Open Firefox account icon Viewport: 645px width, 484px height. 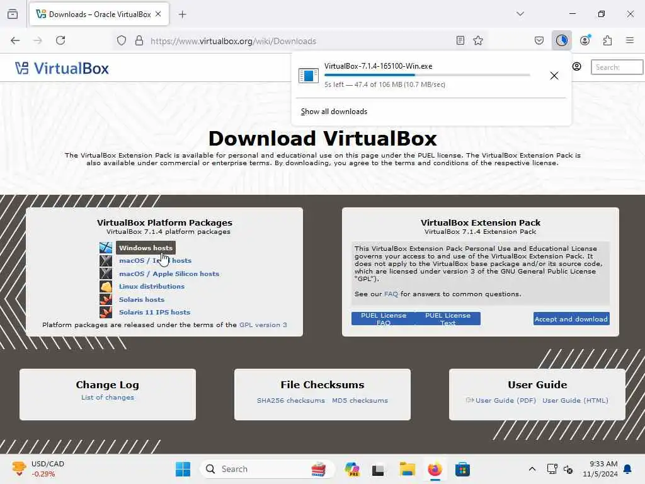click(x=585, y=40)
